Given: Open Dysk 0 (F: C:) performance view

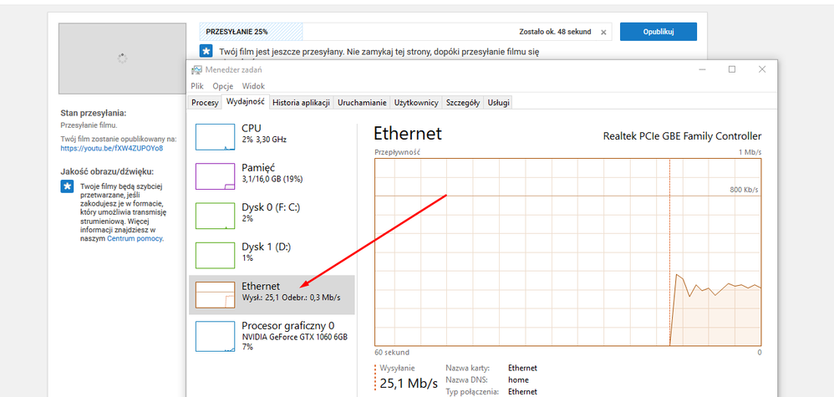Looking at the screenshot, I should click(x=215, y=215).
